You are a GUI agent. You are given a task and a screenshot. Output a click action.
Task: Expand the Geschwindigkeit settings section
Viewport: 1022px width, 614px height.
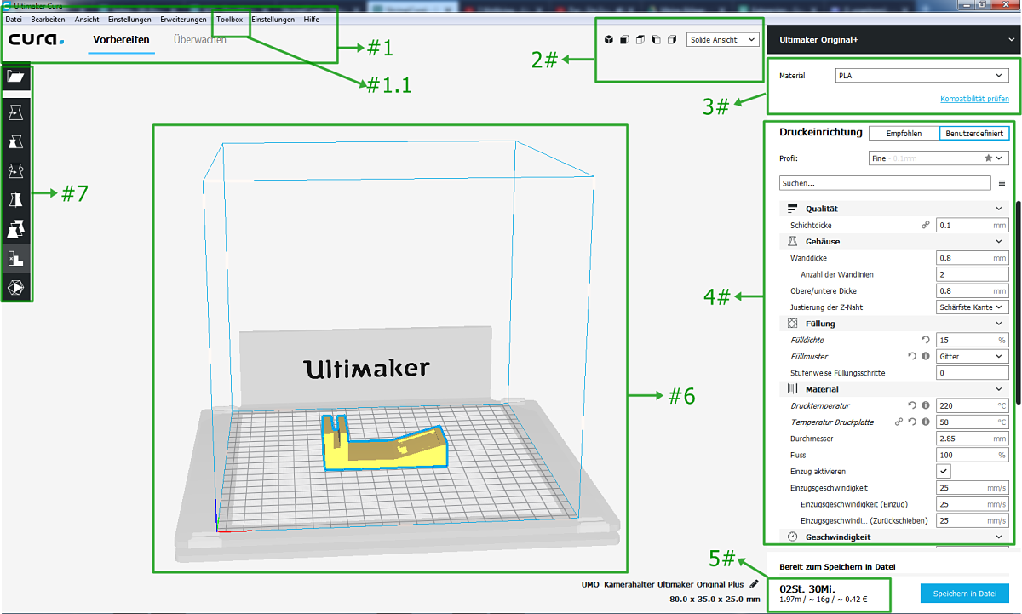[894, 537]
